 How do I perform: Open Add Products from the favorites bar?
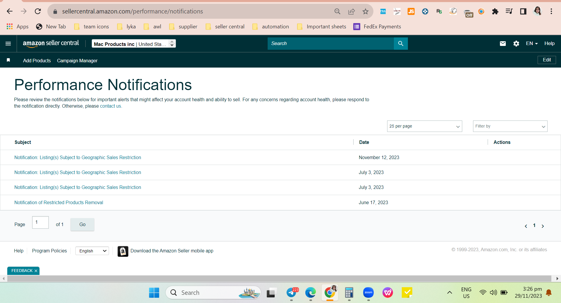tap(37, 61)
